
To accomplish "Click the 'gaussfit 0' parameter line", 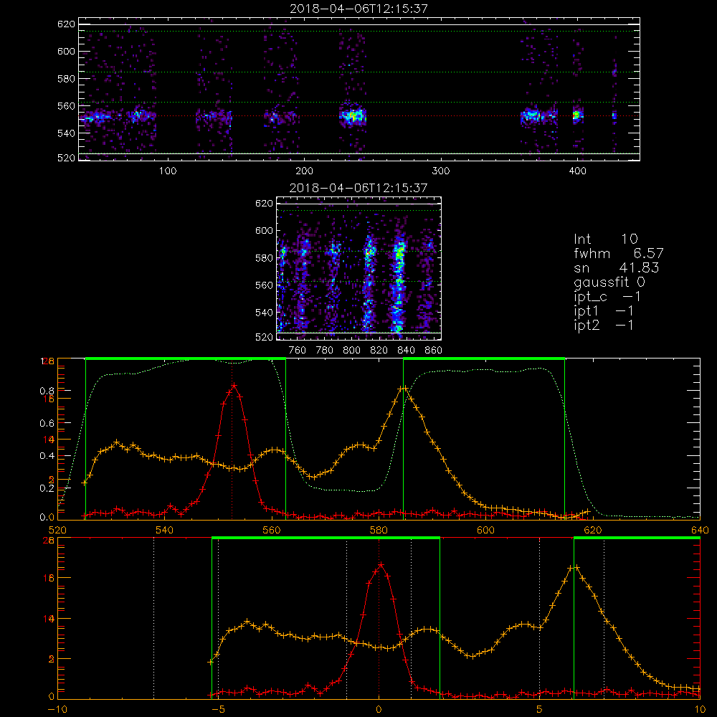I will [609, 282].
